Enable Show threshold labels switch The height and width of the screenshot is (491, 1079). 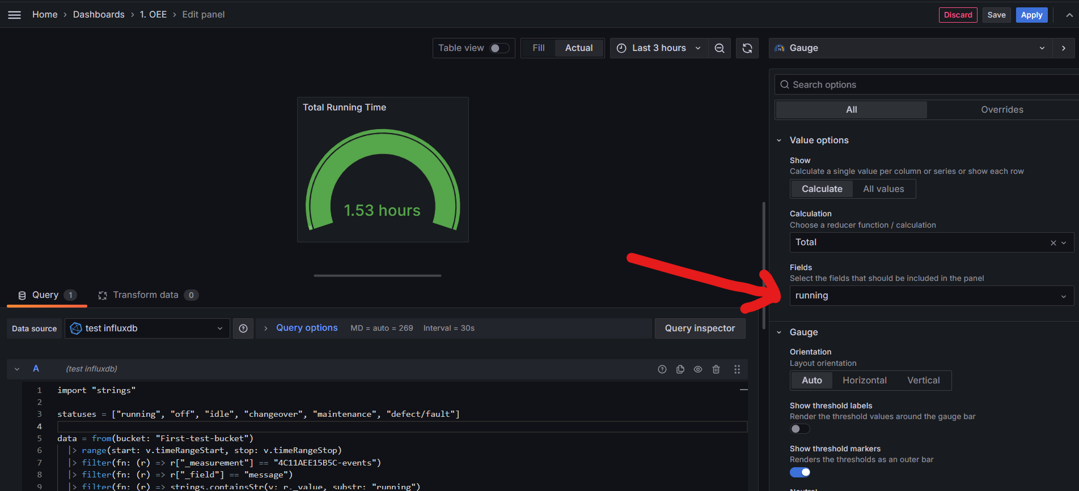tap(800, 429)
